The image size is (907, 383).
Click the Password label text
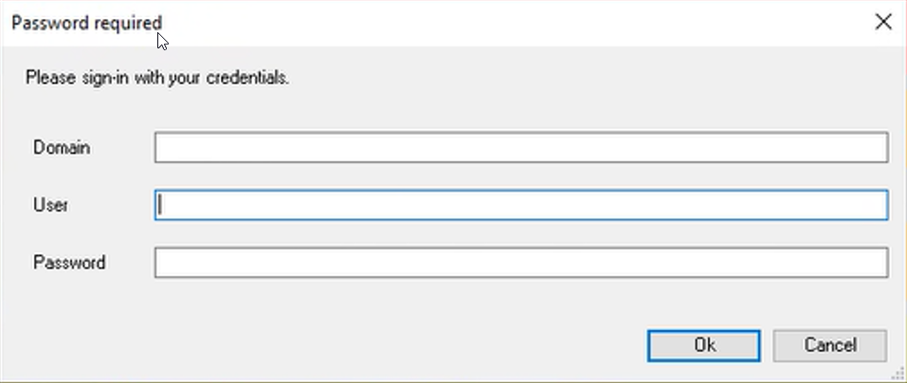69,263
